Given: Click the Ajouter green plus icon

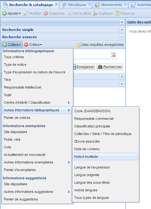Looking at the screenshot, I should coord(4,13).
